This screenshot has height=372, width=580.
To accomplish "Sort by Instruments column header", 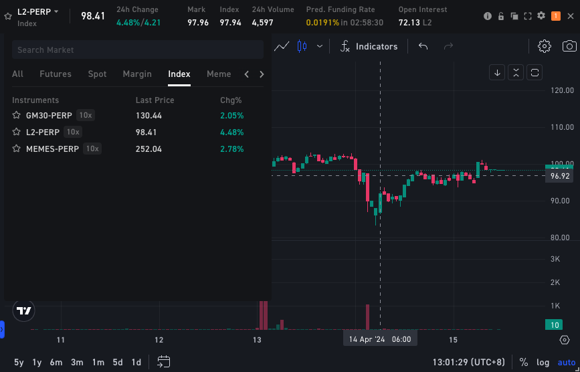I will pyautogui.click(x=35, y=100).
